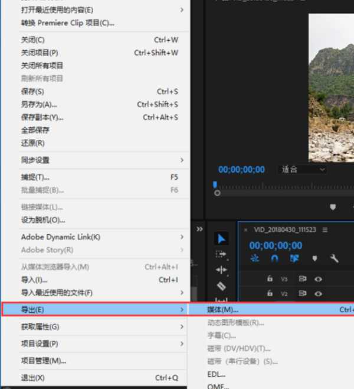354x389 pixels.
Task: Click the program monitor timecode 00;00;00;00
Action: pyautogui.click(x=241, y=170)
